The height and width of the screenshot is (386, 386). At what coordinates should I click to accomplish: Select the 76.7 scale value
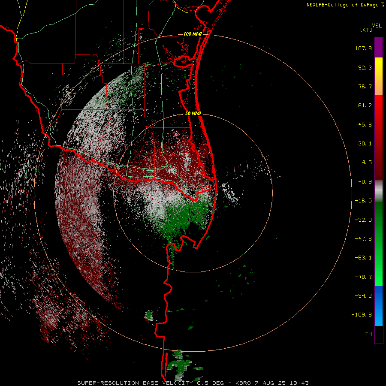click(365, 86)
